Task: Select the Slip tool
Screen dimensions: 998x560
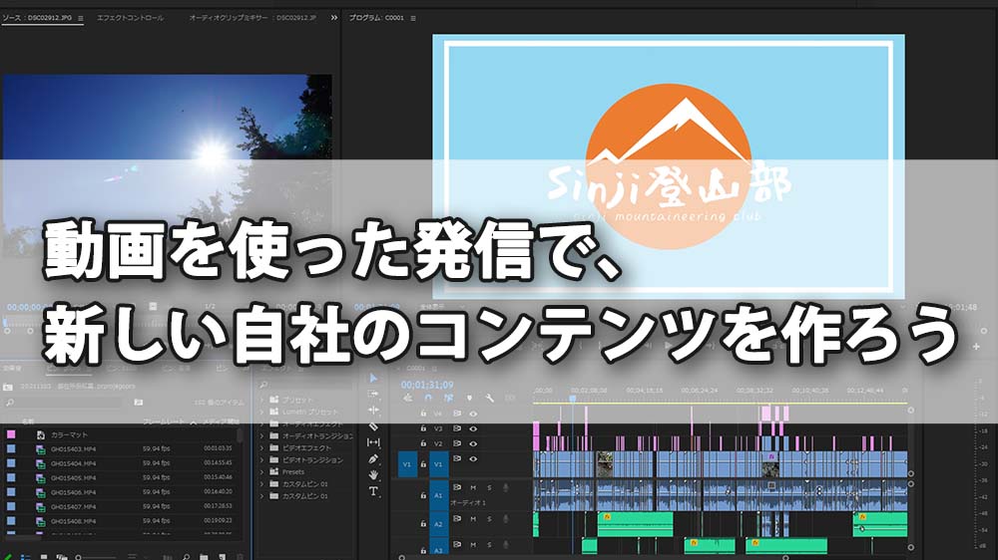Action: pos(373,442)
